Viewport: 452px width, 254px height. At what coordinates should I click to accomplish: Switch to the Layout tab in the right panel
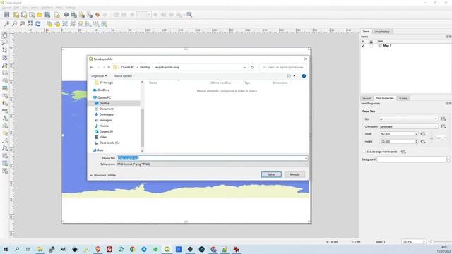point(367,99)
